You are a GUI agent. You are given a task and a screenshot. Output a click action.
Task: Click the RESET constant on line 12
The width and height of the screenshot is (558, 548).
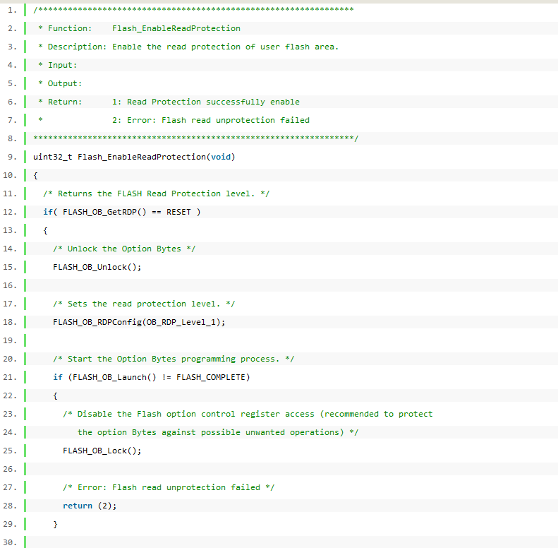click(178, 212)
